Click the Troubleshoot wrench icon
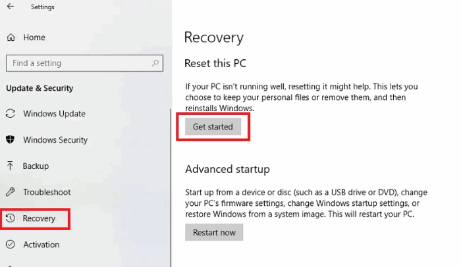The height and width of the screenshot is (267, 461). pos(11,192)
